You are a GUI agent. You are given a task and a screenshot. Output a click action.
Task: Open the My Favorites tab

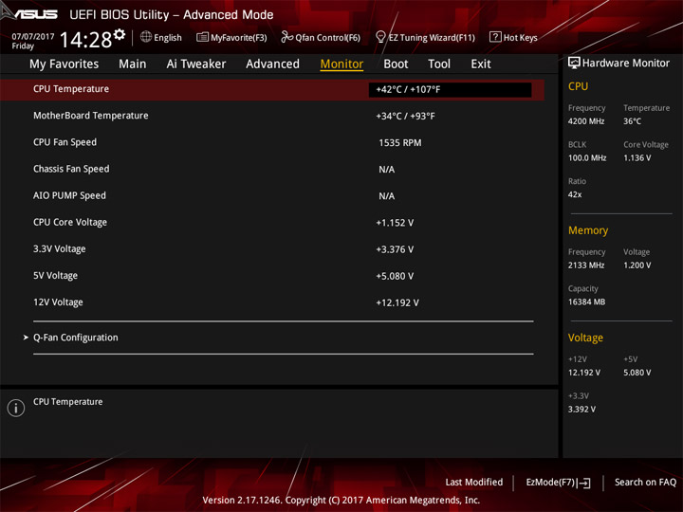click(65, 64)
